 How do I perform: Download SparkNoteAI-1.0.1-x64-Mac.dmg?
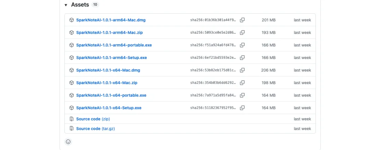tap(108, 70)
